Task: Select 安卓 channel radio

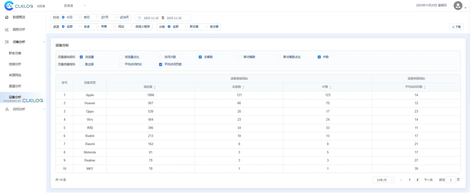Action: click(80, 27)
